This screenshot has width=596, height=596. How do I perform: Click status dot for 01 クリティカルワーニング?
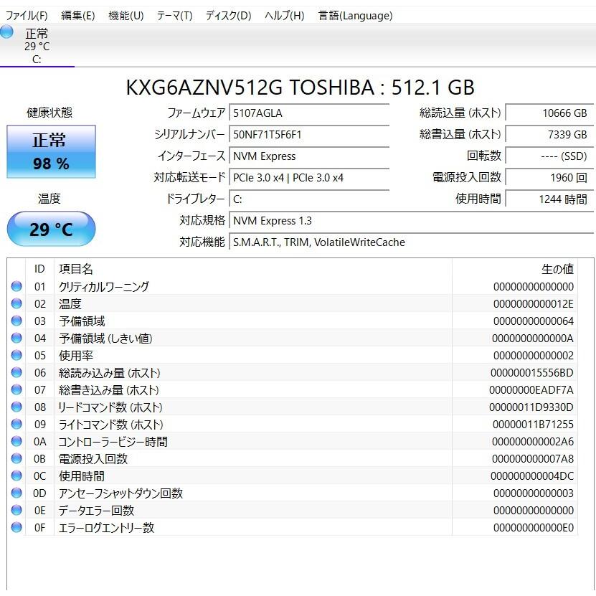[16, 286]
